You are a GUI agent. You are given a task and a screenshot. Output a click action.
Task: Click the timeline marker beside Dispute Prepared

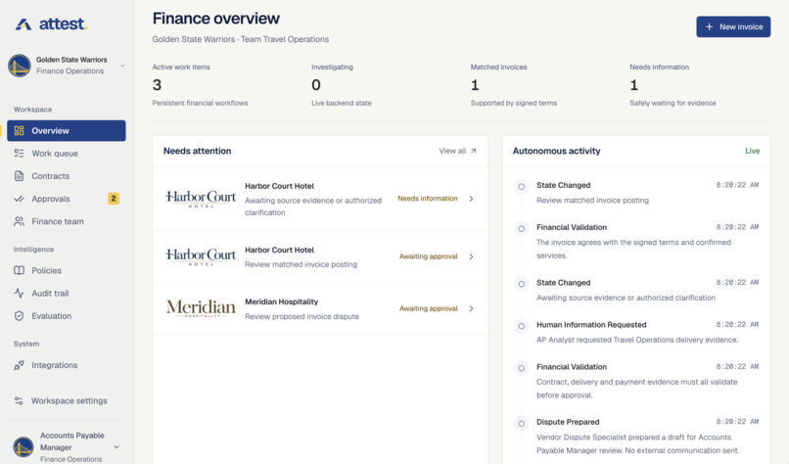coord(522,424)
